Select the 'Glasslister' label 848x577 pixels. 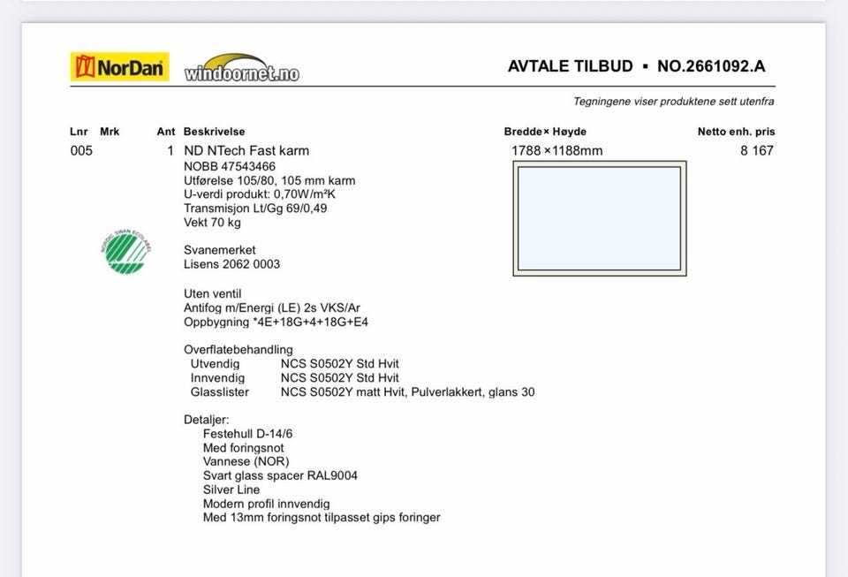tap(220, 391)
